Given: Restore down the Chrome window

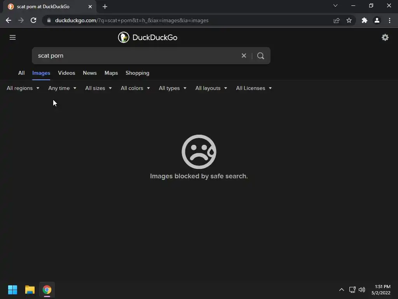Looking at the screenshot, I should coord(371,5).
